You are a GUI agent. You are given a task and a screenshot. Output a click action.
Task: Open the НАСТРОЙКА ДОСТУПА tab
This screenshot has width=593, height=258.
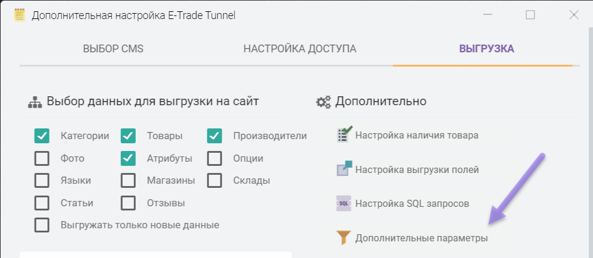point(299,49)
